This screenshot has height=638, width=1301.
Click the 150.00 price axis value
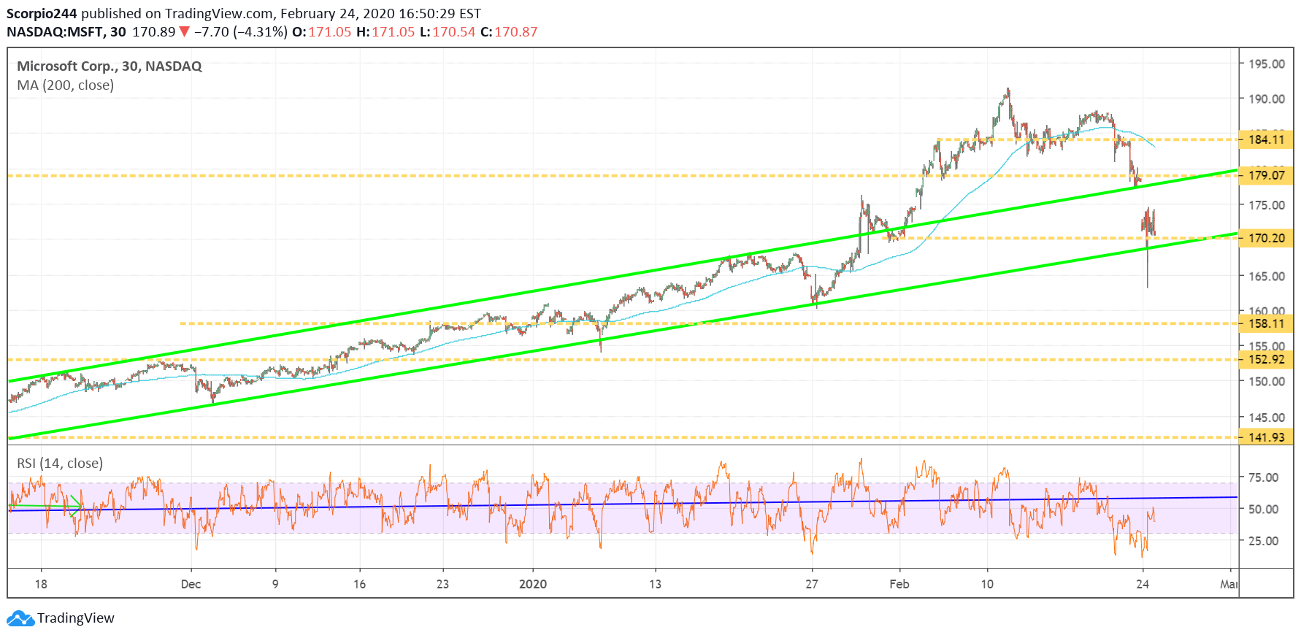point(1267,381)
